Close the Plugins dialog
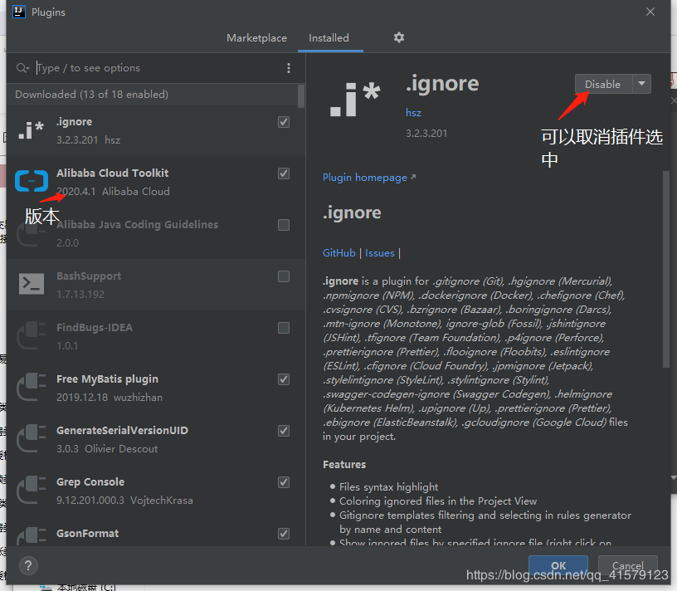Viewport: 677px width, 591px height. point(650,12)
